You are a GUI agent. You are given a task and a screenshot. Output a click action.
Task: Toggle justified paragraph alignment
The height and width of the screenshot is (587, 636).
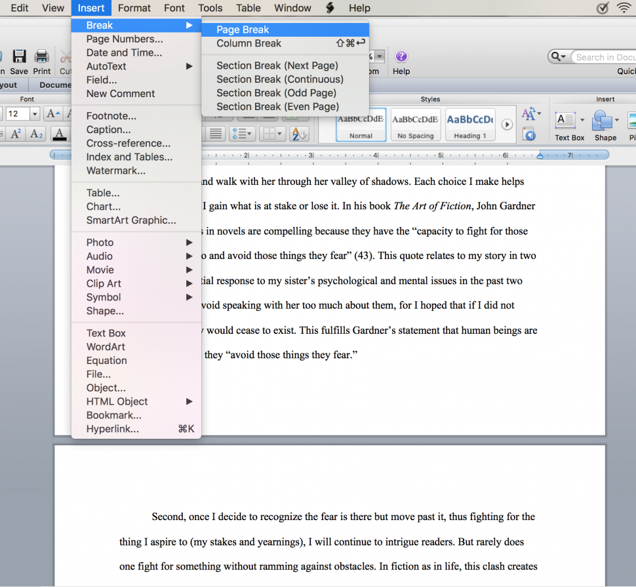(x=215, y=134)
